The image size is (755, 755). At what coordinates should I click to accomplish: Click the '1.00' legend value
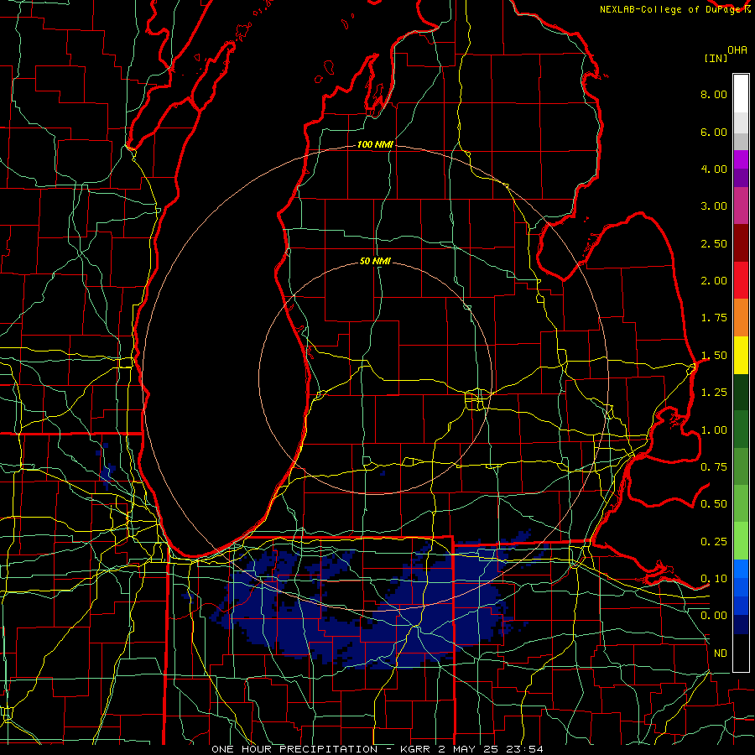pyautogui.click(x=714, y=430)
